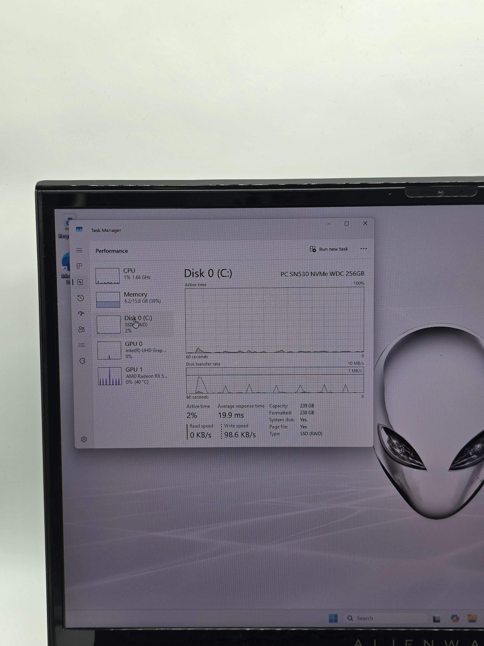Image resolution: width=484 pixels, height=646 pixels.
Task: Open the App history page icon
Action: (x=80, y=298)
